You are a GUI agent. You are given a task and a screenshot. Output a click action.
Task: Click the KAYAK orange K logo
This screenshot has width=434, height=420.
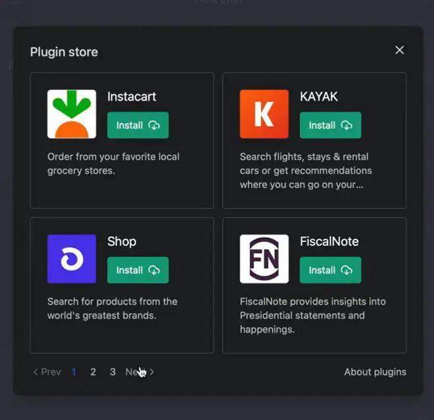[264, 114]
